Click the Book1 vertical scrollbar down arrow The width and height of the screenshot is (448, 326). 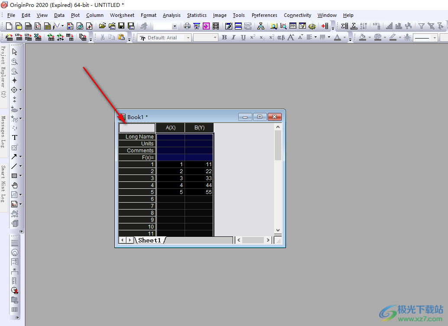[278, 230]
